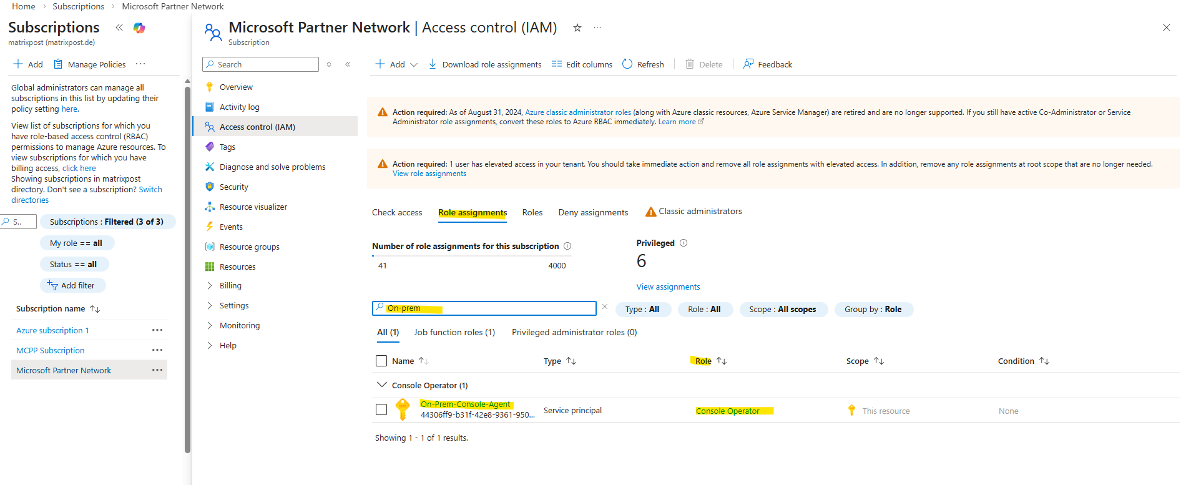This screenshot has width=1186, height=485.
Task: Favorite this page with the star icon
Action: 577,27
